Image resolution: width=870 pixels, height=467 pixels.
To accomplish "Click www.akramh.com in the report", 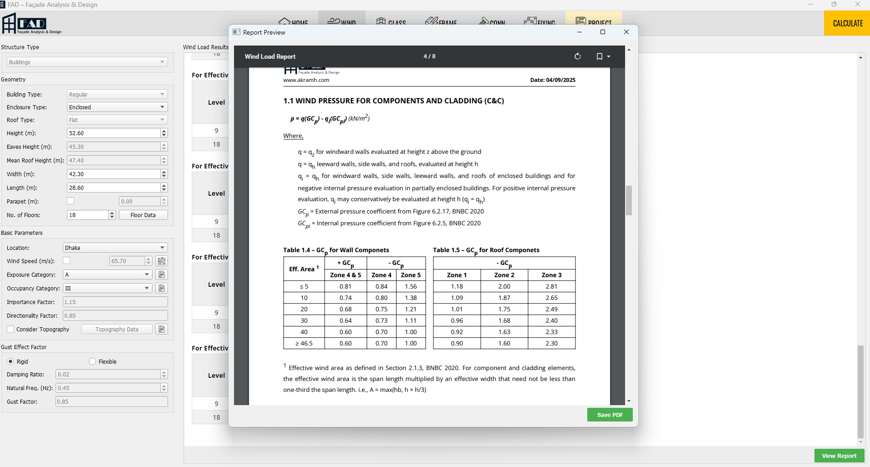I will click(x=306, y=80).
